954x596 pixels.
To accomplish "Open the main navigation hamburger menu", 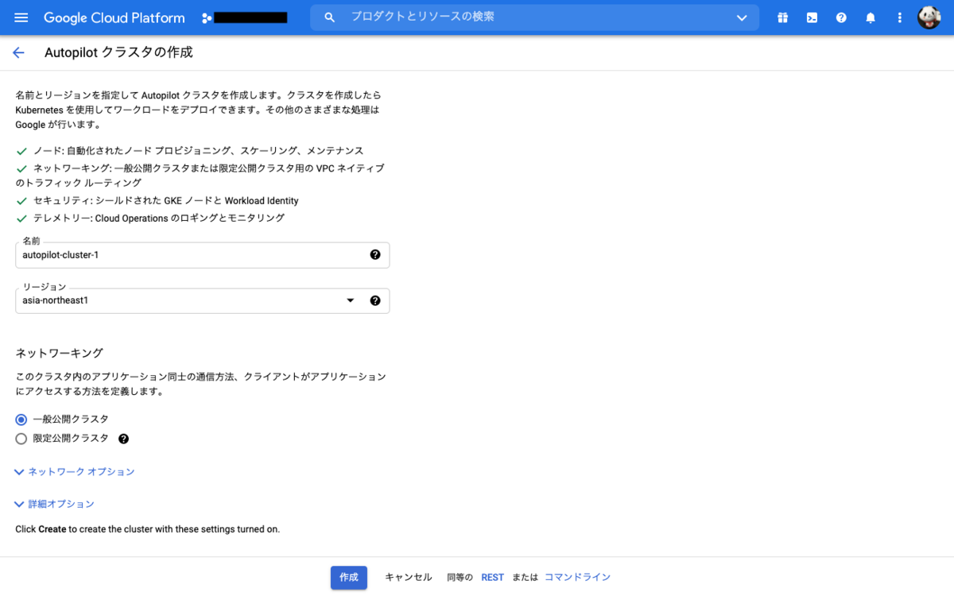I will 21,17.
